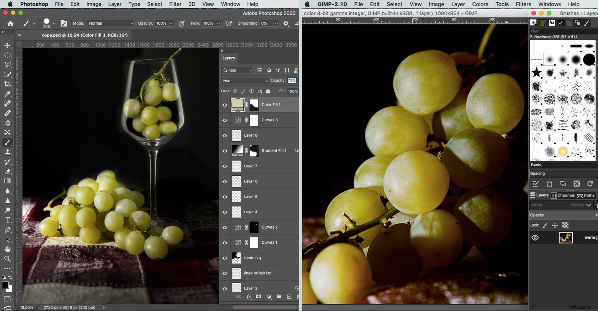Choose the Eyedropper tool in Photoshop
The width and height of the screenshot is (598, 311).
(x=7, y=94)
